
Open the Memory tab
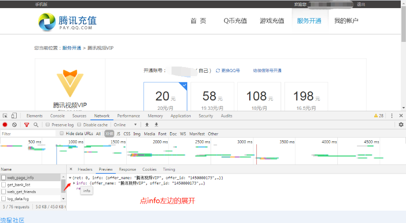click(155, 116)
